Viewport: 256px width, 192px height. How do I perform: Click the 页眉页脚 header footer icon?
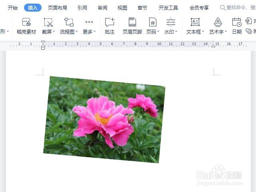[x=132, y=22]
